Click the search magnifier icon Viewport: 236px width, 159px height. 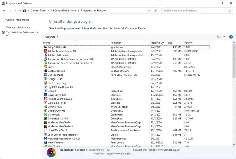[x=230, y=11]
